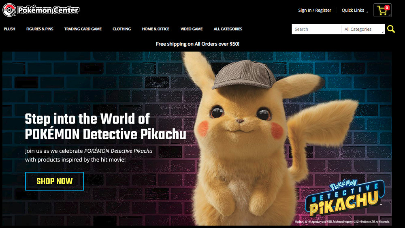Go to Home & Office category
The image size is (405, 228).
(156, 29)
